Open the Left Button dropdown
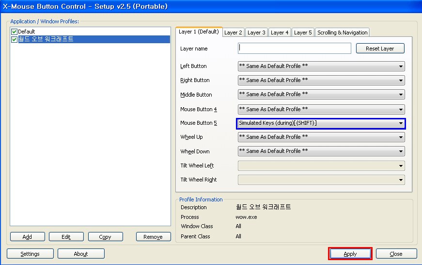The width and height of the screenshot is (422, 265). point(321,66)
